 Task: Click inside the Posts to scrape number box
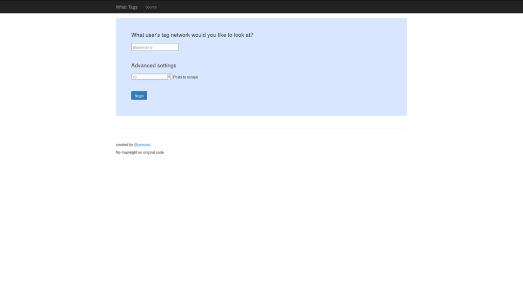click(x=149, y=77)
